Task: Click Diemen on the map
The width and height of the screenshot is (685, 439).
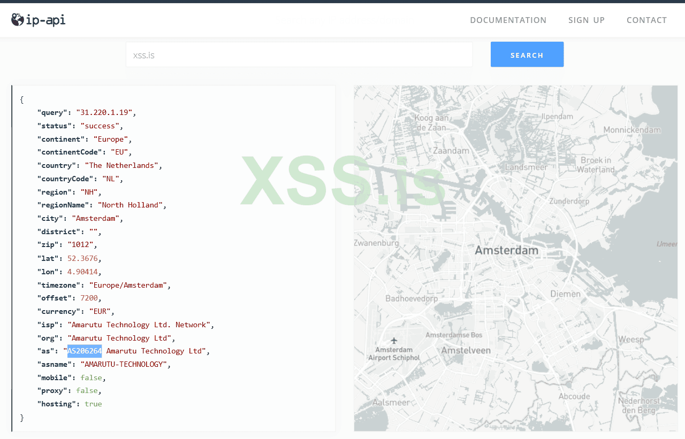Action: click(x=566, y=294)
